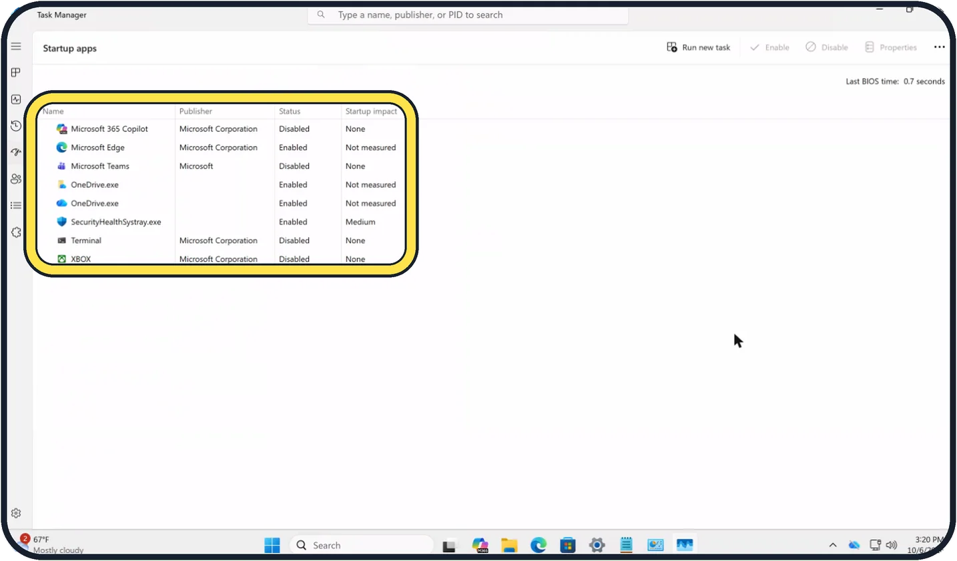957x561 pixels.
Task: Sort by the Startup impact column header
Action: tap(372, 112)
